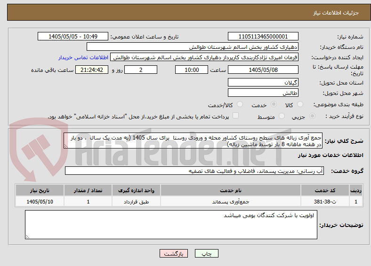Click the توضیحات خریدار label
This screenshot has height=266, width=371.
pos(341,225)
